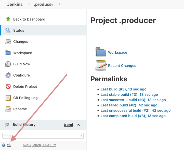184x150 pixels.
Task: Open Last stable build (#3) permalink
Action: [x=129, y=95]
